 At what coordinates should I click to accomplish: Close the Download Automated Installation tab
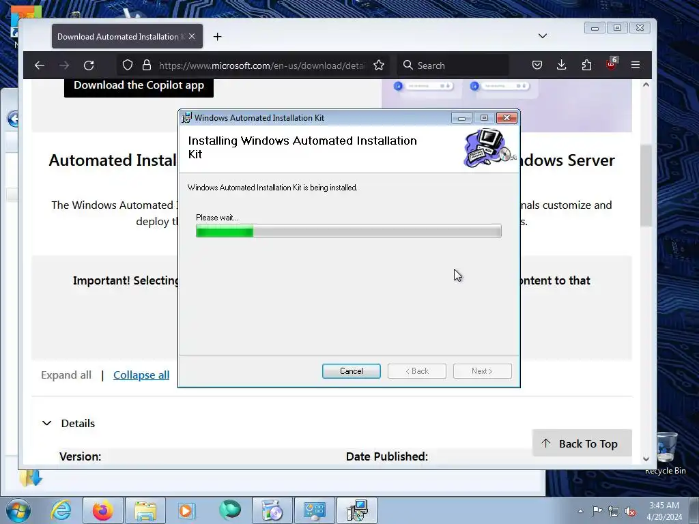pyautogui.click(x=192, y=37)
